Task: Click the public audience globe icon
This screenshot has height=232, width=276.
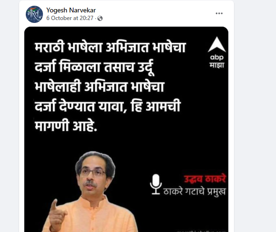Action: (x=100, y=18)
